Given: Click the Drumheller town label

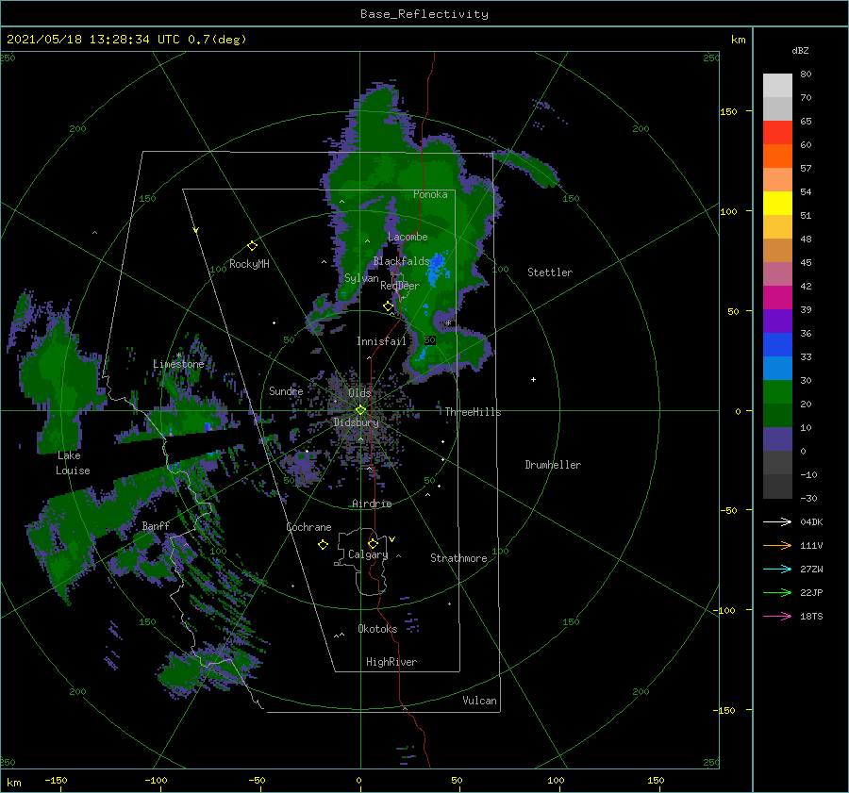Looking at the screenshot, I should 553,465.
